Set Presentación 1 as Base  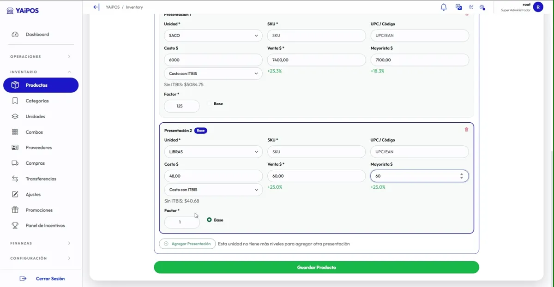210,104
